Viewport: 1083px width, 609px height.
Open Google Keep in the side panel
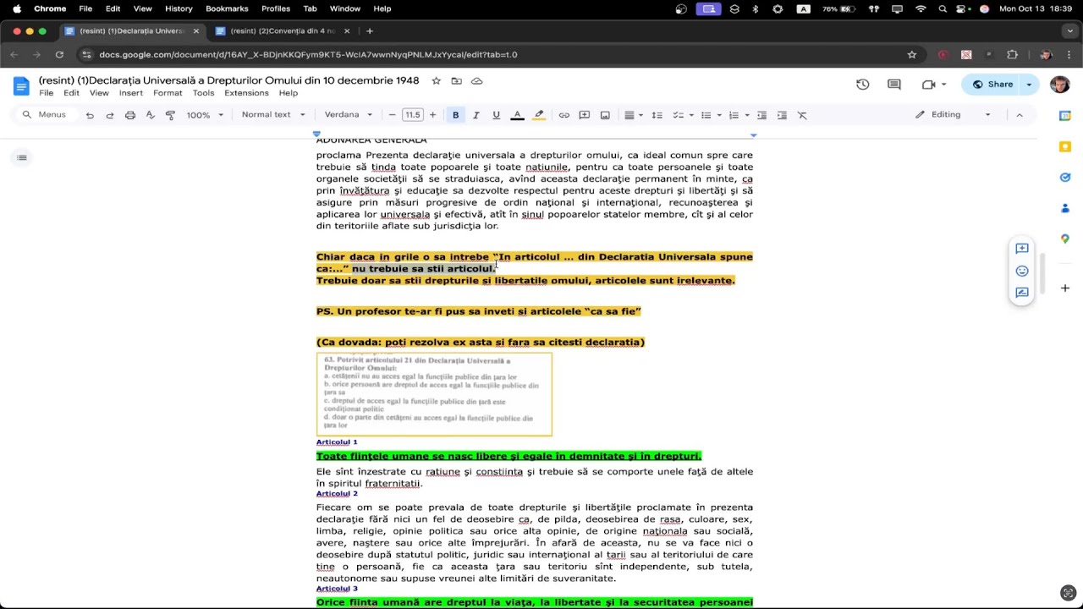1065,146
